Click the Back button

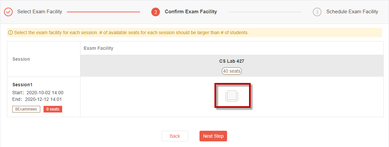pyautogui.click(x=175, y=136)
